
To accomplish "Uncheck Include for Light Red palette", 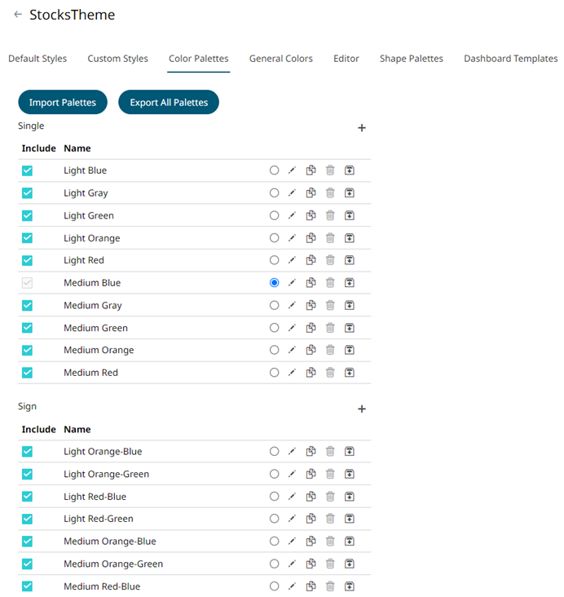I will (x=27, y=260).
